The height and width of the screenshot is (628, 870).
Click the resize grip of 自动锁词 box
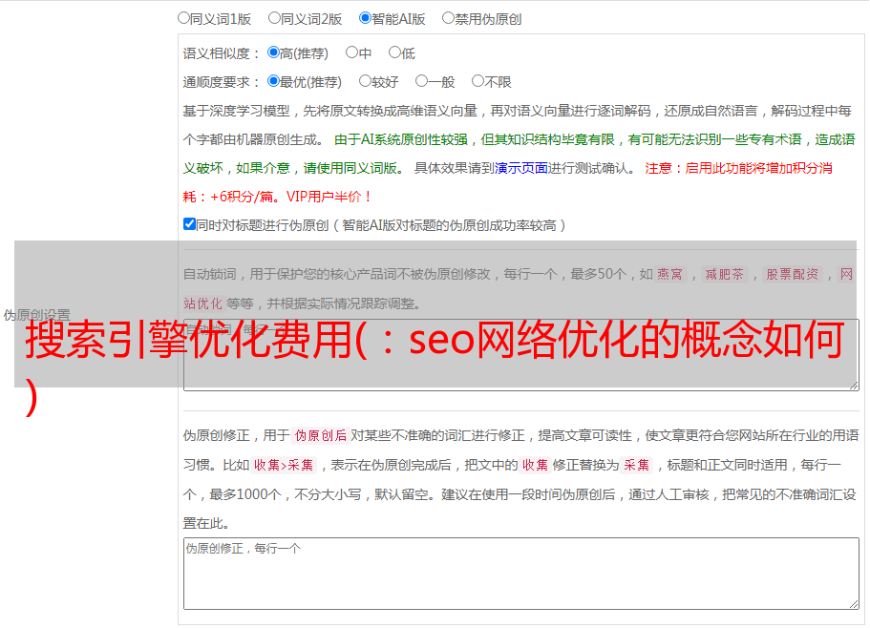(854, 386)
